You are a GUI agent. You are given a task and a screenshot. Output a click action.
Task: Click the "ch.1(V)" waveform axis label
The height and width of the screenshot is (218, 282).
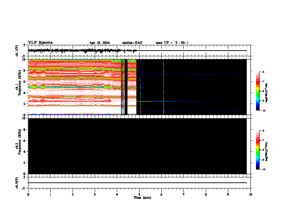pyautogui.click(x=17, y=51)
